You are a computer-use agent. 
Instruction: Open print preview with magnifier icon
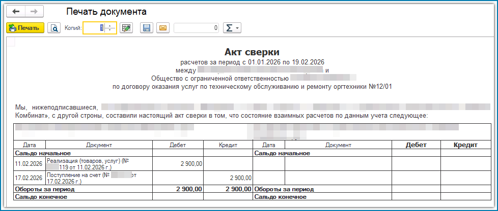[x=54, y=28]
